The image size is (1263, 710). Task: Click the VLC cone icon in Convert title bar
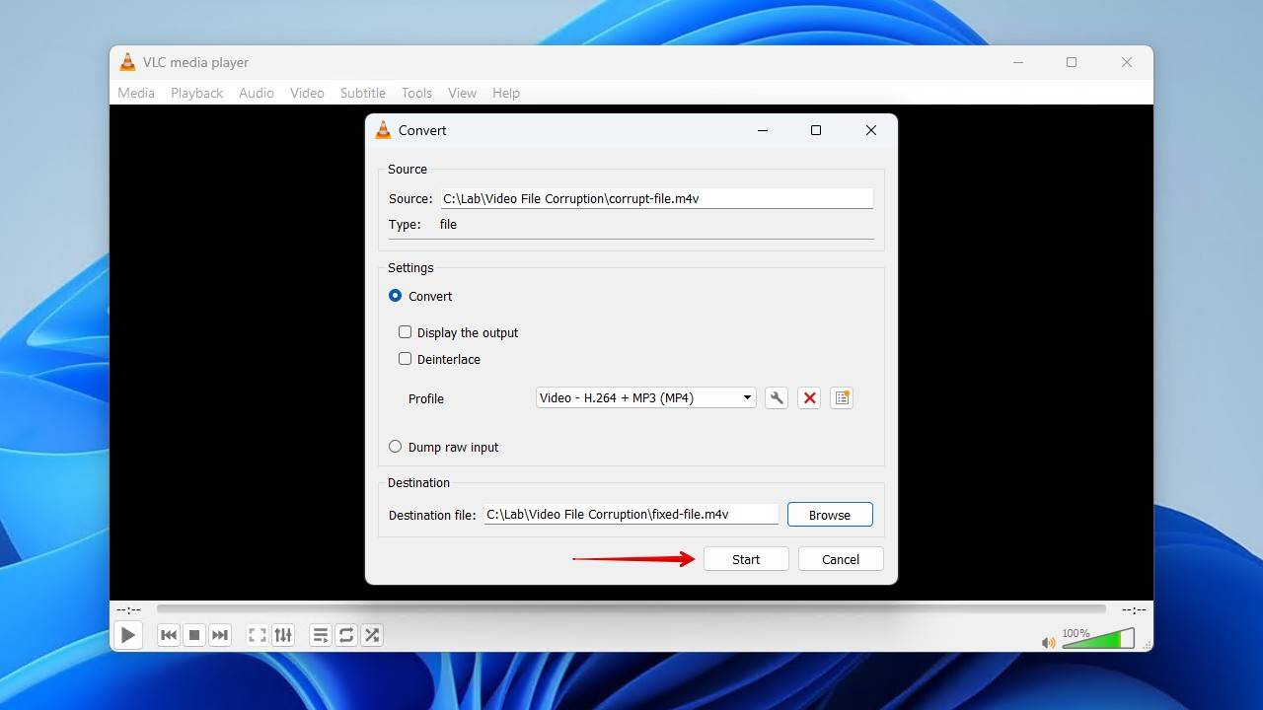click(x=383, y=130)
